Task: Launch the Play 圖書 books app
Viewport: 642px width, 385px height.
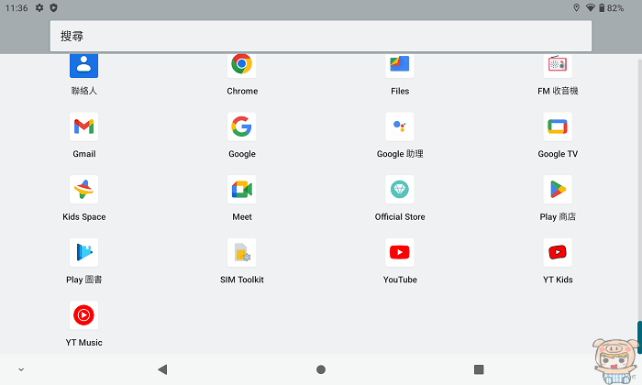Action: [x=84, y=252]
